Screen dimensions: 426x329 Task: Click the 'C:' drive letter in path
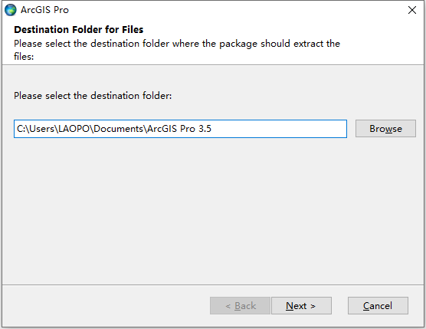click(21, 129)
